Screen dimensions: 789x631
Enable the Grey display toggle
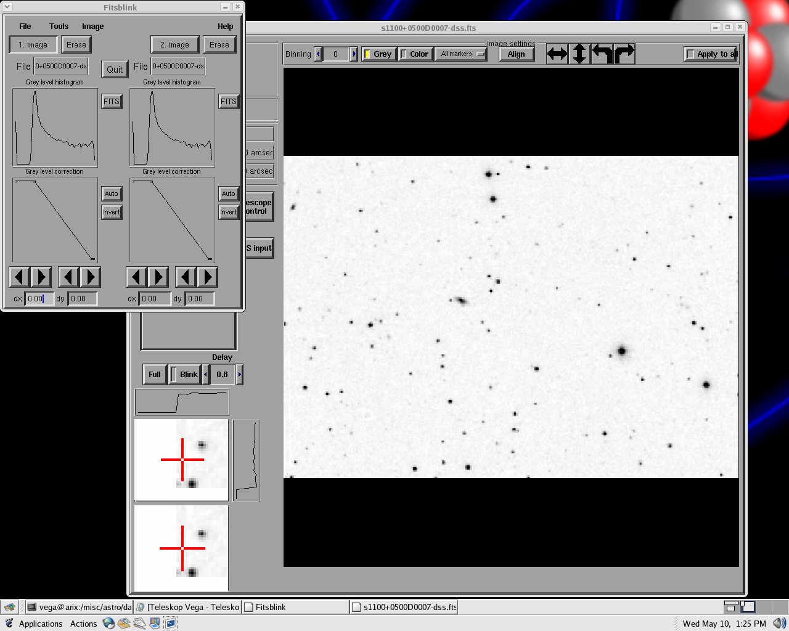378,54
